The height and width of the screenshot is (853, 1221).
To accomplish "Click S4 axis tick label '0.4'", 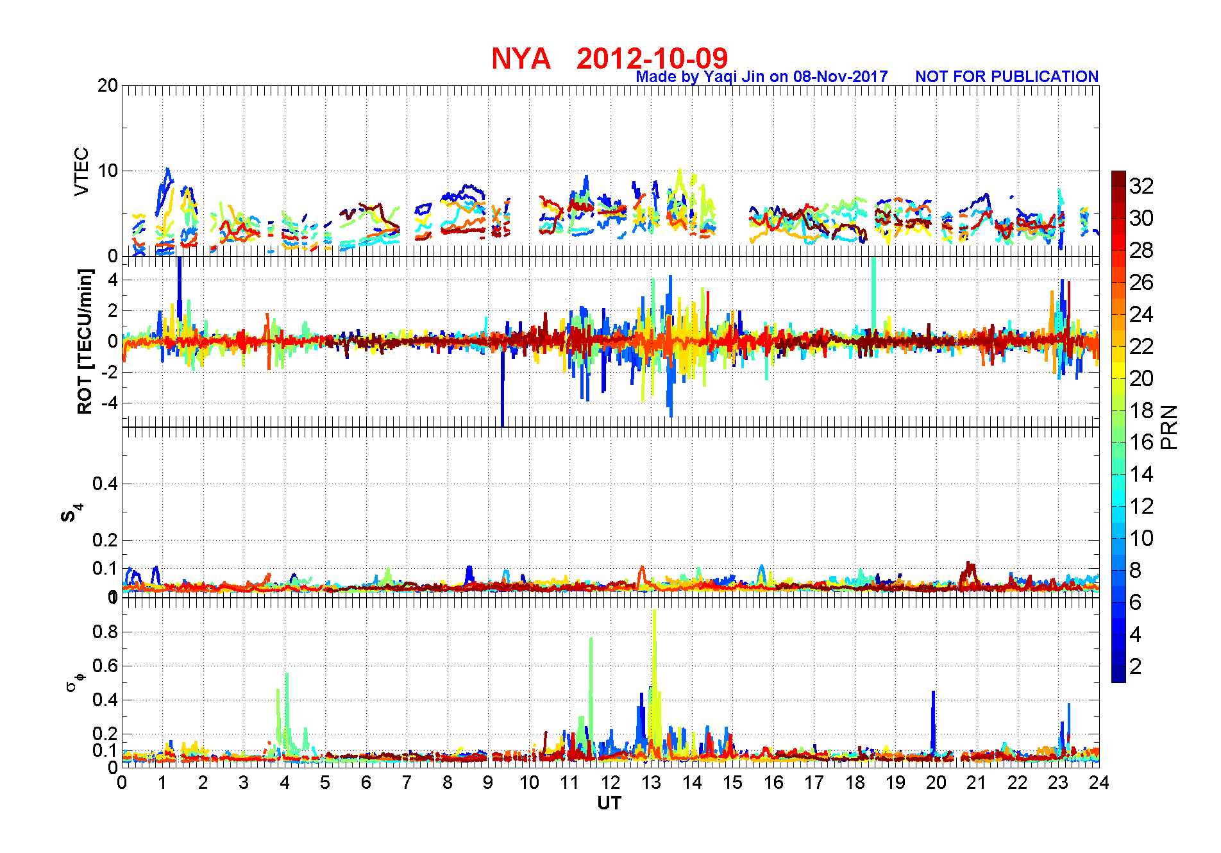I will [105, 484].
